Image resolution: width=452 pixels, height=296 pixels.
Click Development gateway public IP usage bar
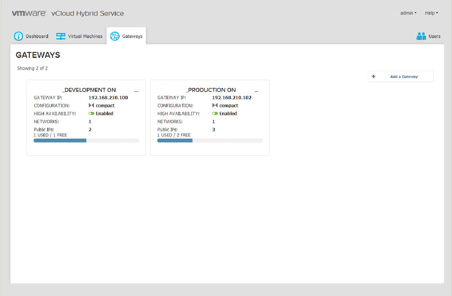[87, 141]
